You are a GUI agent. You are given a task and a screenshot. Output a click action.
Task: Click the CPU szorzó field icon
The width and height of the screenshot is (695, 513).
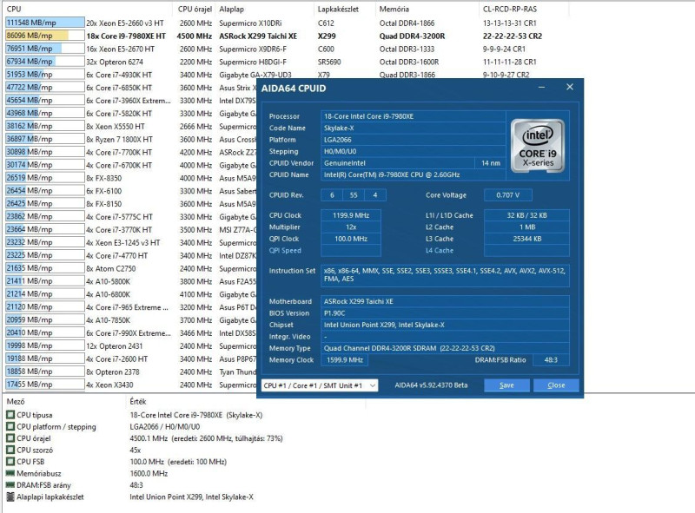10,451
